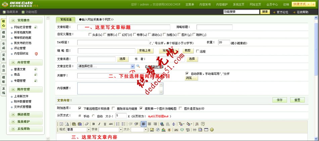The height and width of the screenshot is (141, 319).
Task: Insert bulleted list in editor
Action: 124,124
